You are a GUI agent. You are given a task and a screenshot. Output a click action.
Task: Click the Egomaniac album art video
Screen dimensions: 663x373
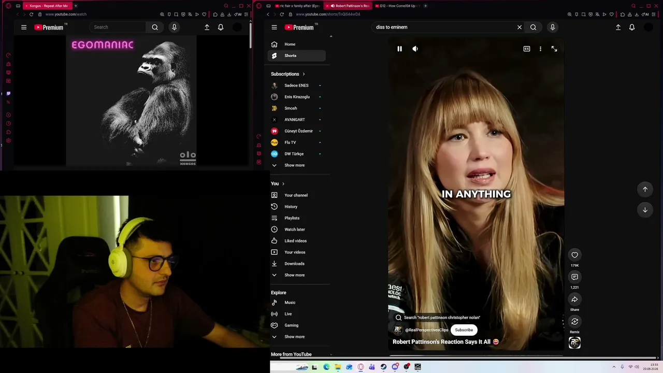point(131,101)
